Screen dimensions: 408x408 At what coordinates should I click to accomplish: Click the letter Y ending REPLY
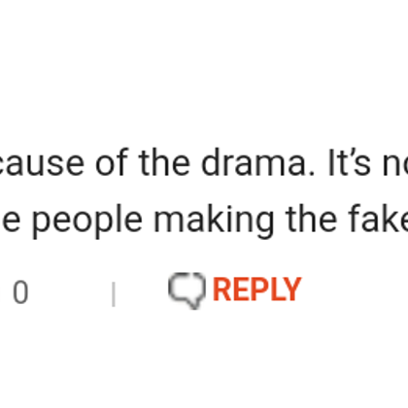pos(293,289)
